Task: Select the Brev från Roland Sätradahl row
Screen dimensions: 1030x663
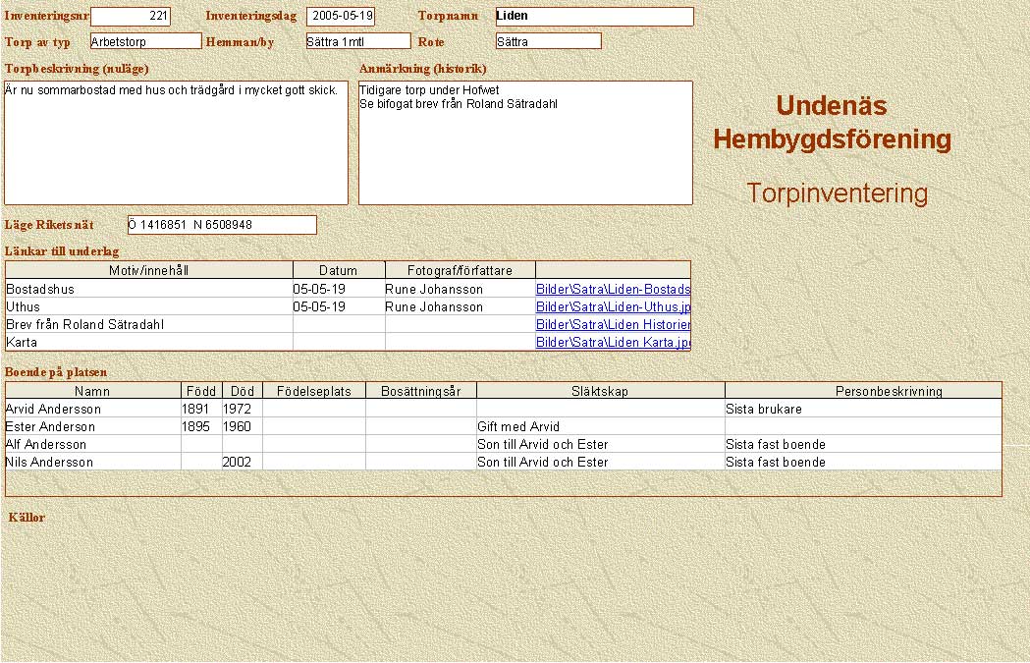Action: [149, 325]
